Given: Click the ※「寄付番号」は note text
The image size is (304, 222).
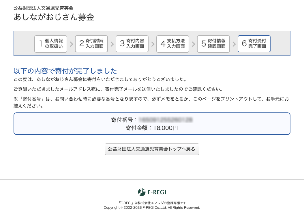Looking at the screenshot, I should (151, 102).
